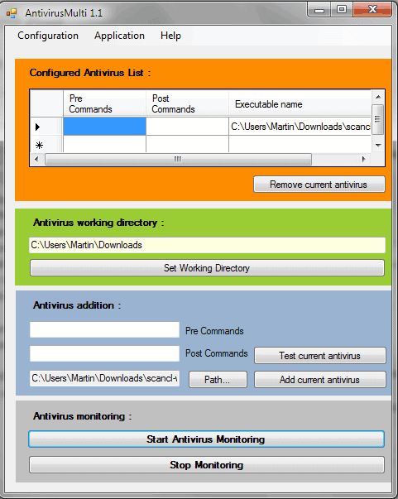Click Remove current antivirus button

tap(319, 185)
